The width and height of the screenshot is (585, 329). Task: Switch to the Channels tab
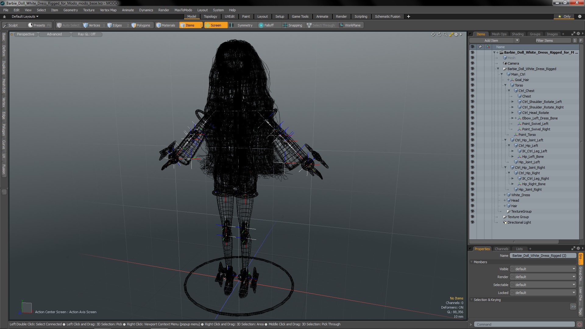click(502, 249)
